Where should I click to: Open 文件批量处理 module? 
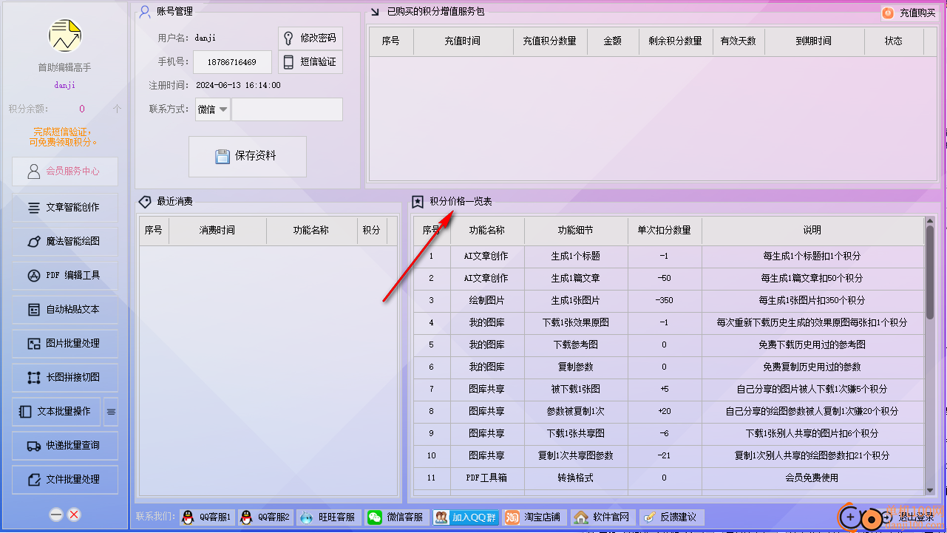(65, 480)
